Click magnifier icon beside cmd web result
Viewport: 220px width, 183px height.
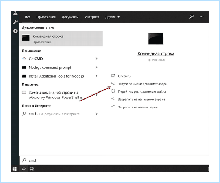point(24,113)
